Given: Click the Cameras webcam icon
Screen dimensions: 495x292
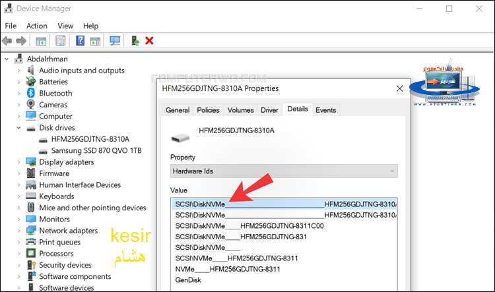Looking at the screenshot, I should [30, 104].
